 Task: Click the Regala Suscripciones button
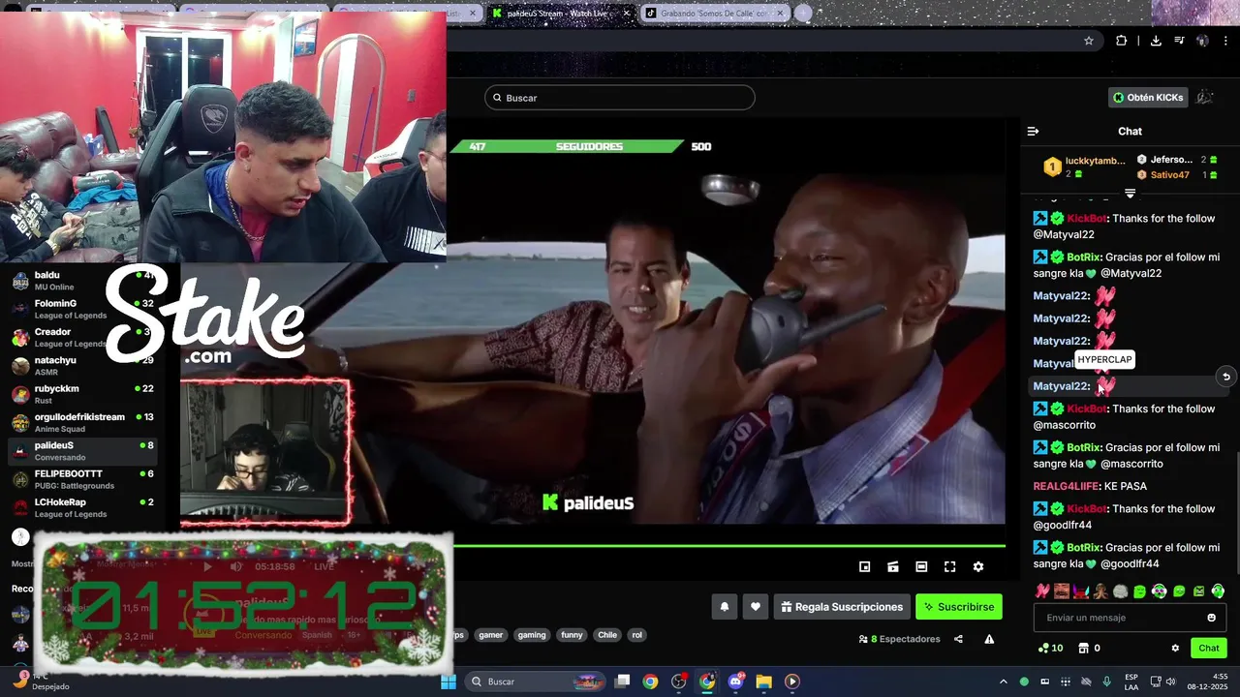tap(842, 607)
